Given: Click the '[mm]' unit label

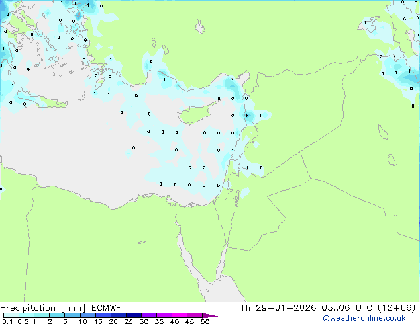Looking at the screenshot, I should click(x=73, y=308).
